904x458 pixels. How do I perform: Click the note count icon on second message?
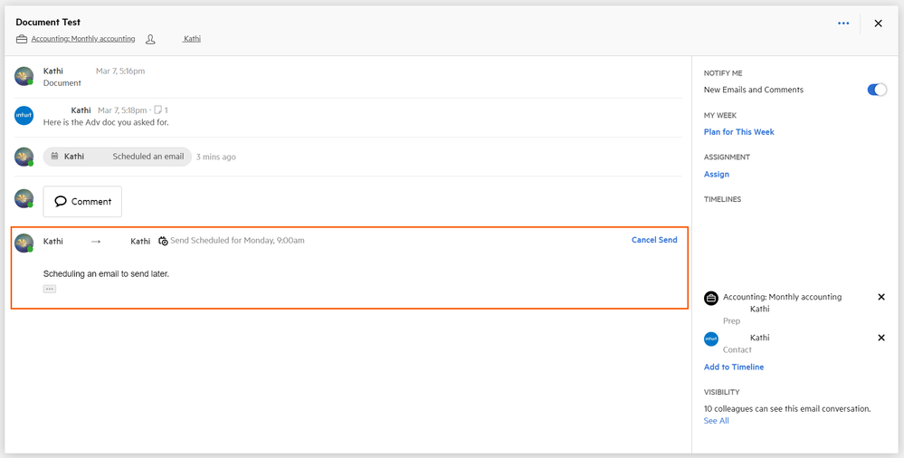click(x=157, y=110)
